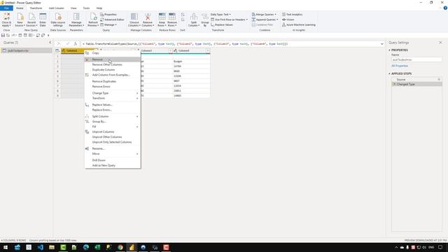
Task: Click the Group By ribbon icon
Action: pyautogui.click(x=205, y=20)
